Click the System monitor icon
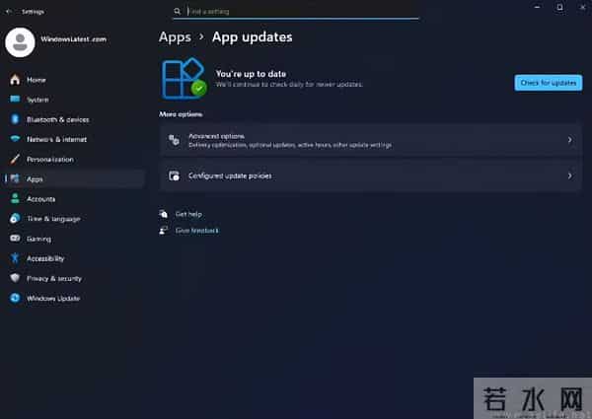This screenshot has height=419, width=592. tap(15, 100)
